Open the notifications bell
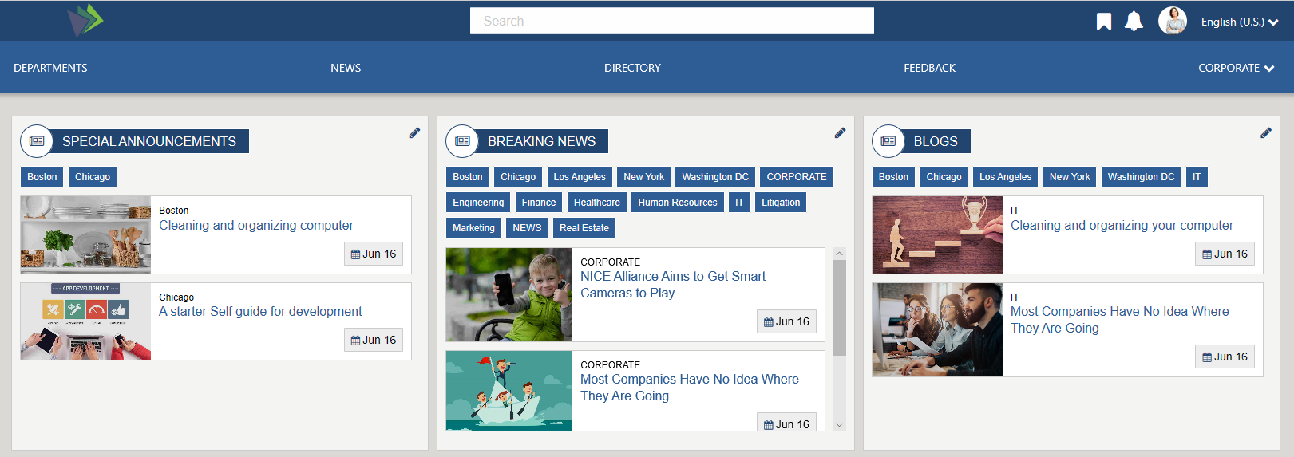1294x457 pixels. point(1134,22)
